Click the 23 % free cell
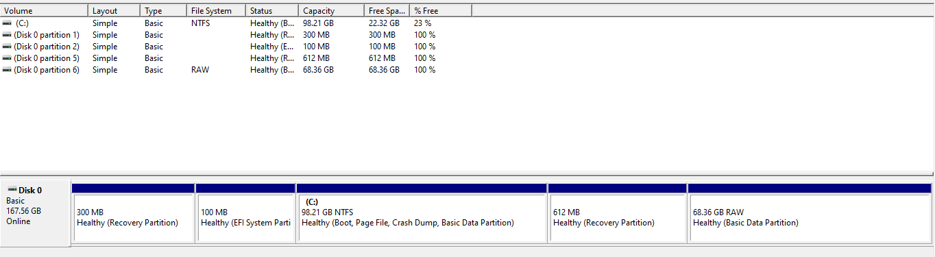The height and width of the screenshot is (257, 935). (x=422, y=23)
